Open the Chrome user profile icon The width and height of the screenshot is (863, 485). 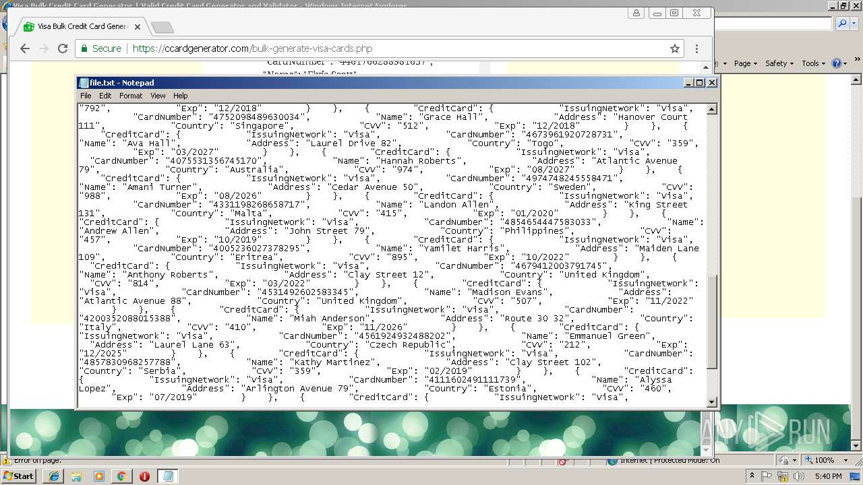coord(636,13)
